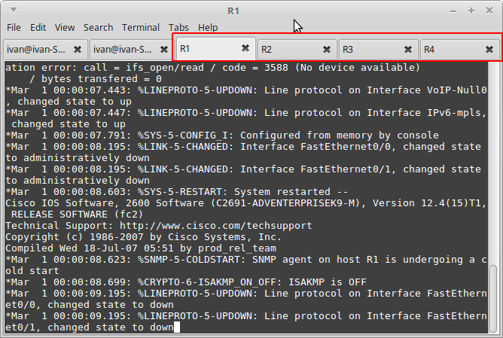Maximize the R1 terminal window
503x338 pixels.
point(471,11)
